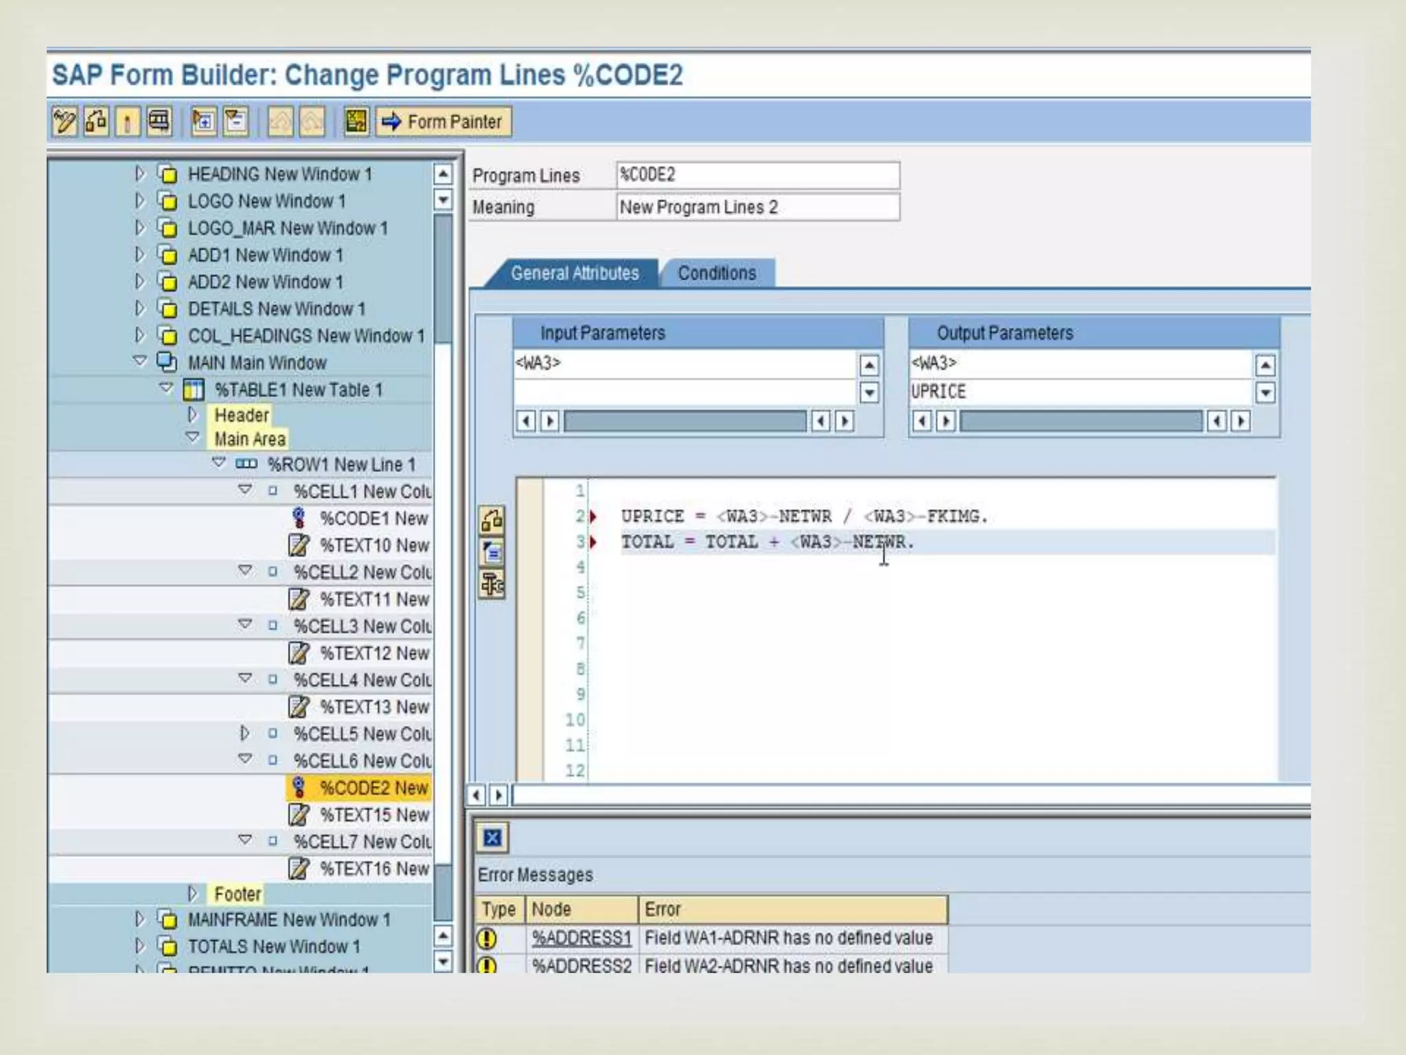Click the field list on/off toolbar icon

[x=356, y=122]
